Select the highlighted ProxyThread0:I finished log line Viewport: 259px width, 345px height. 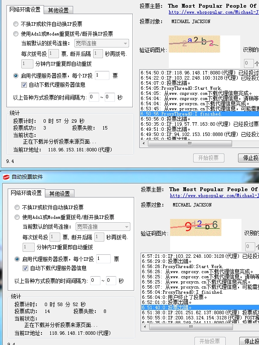click(199, 114)
